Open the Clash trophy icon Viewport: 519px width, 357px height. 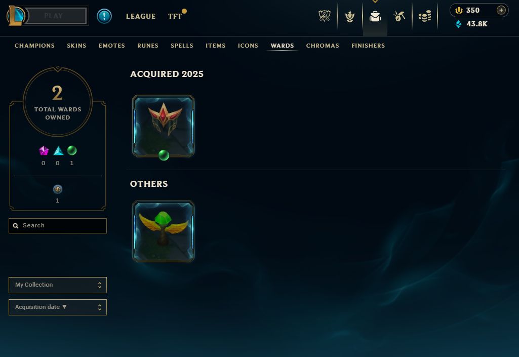[x=325, y=16]
